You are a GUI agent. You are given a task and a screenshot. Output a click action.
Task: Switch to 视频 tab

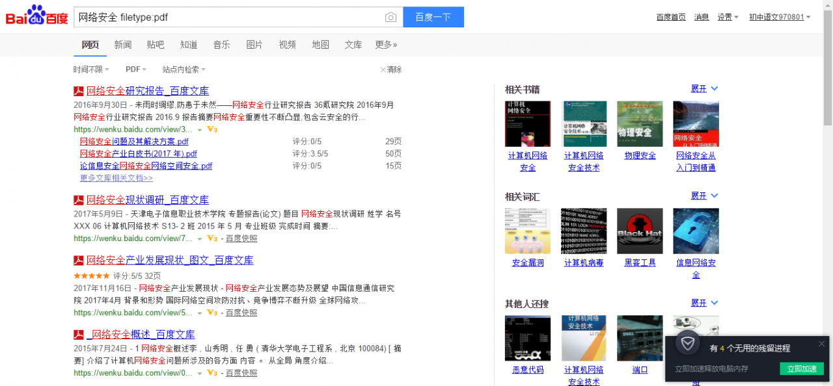[288, 45]
